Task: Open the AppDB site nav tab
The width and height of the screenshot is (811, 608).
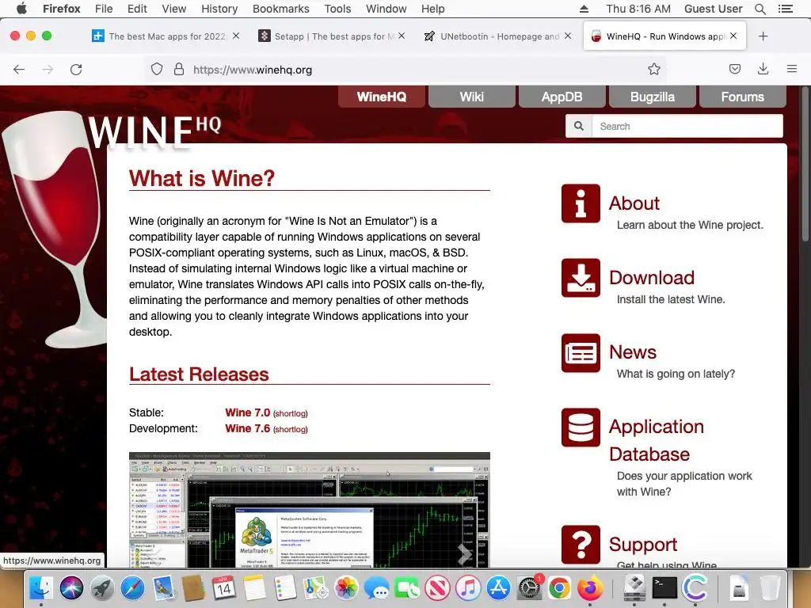Action: click(562, 97)
